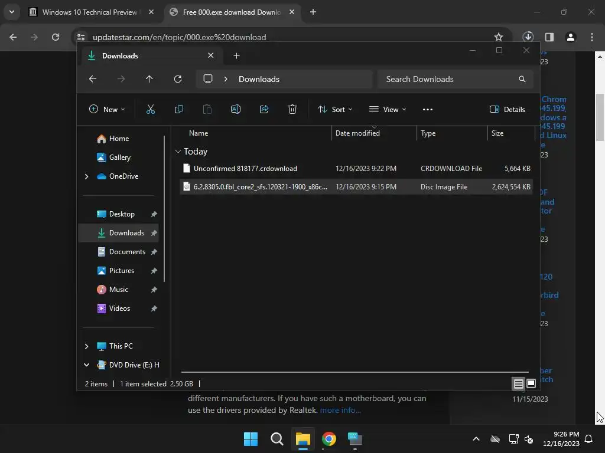Click the search magnifier in Search Downloads

click(x=522, y=79)
